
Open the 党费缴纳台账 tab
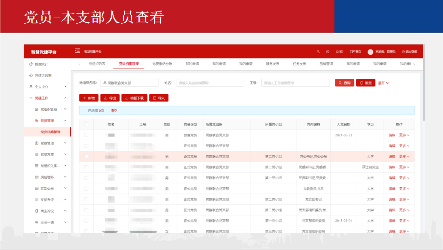pos(162,64)
